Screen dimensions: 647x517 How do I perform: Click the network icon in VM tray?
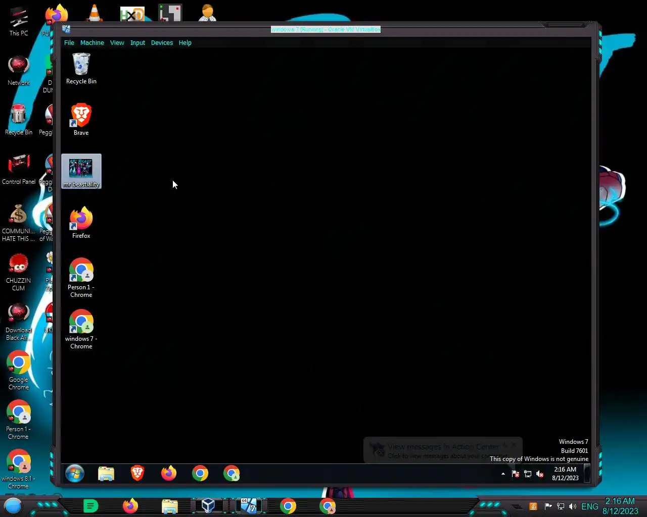528,474
